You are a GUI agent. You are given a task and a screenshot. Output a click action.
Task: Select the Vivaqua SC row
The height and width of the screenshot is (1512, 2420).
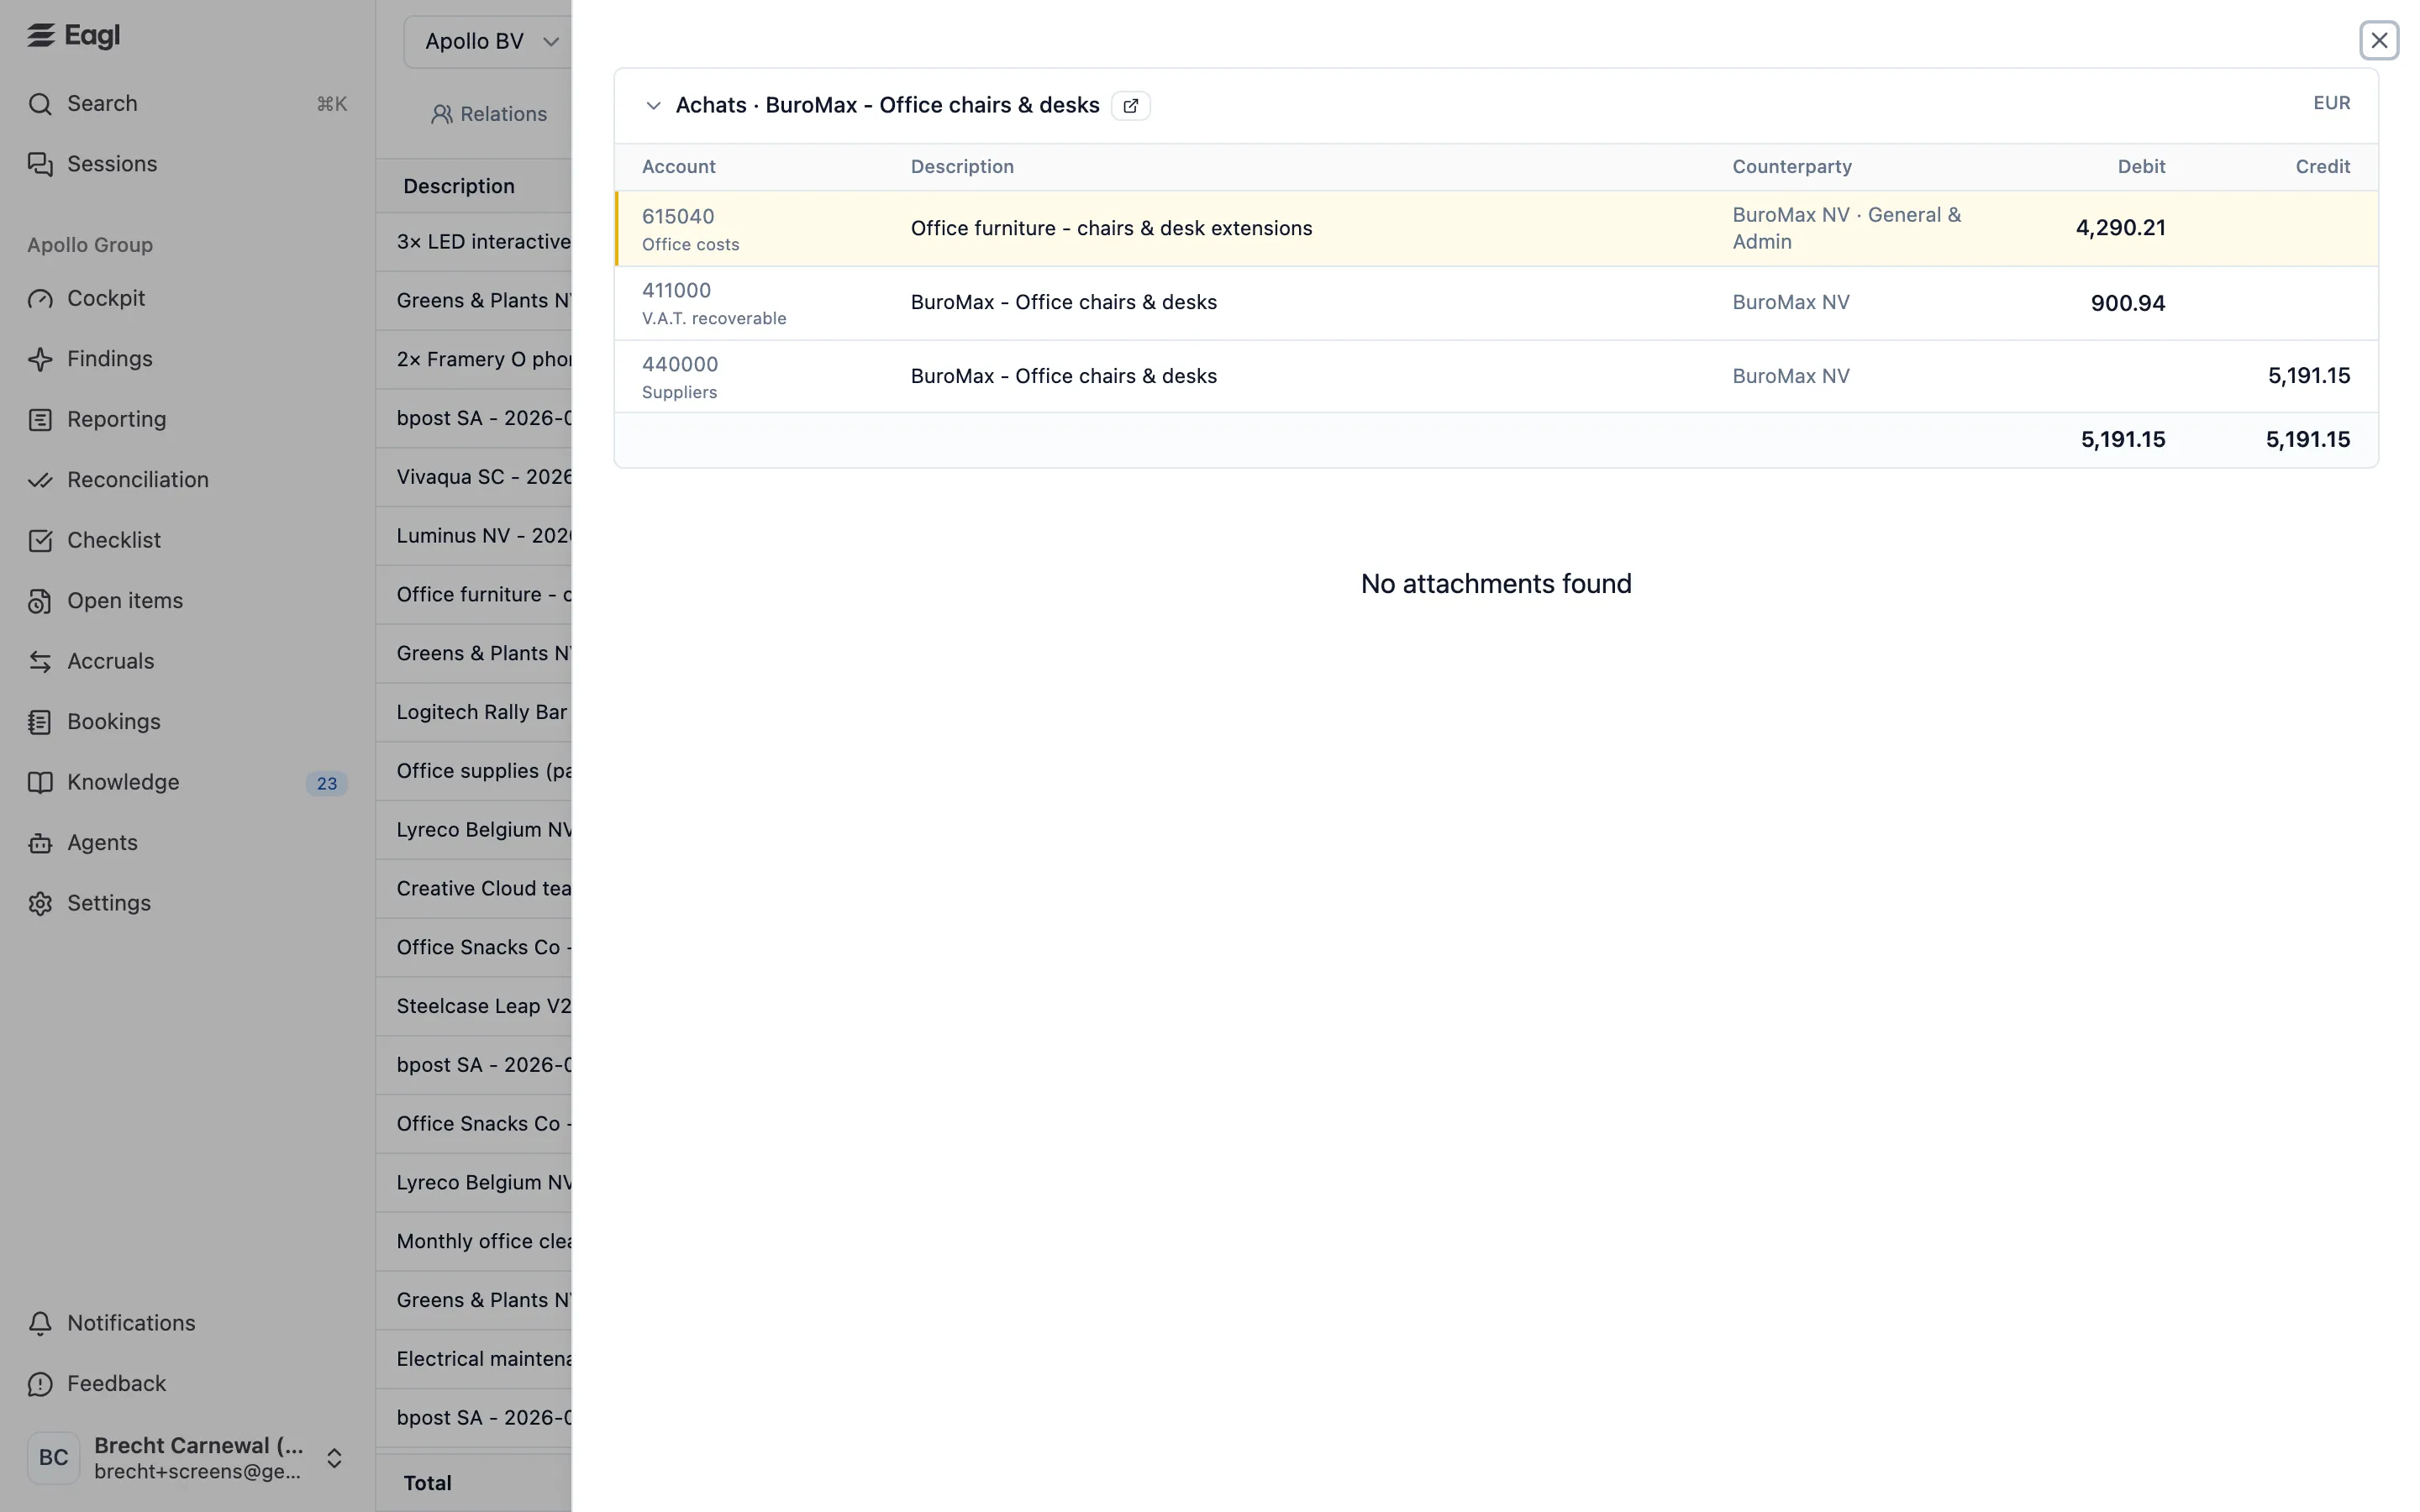[x=474, y=478]
